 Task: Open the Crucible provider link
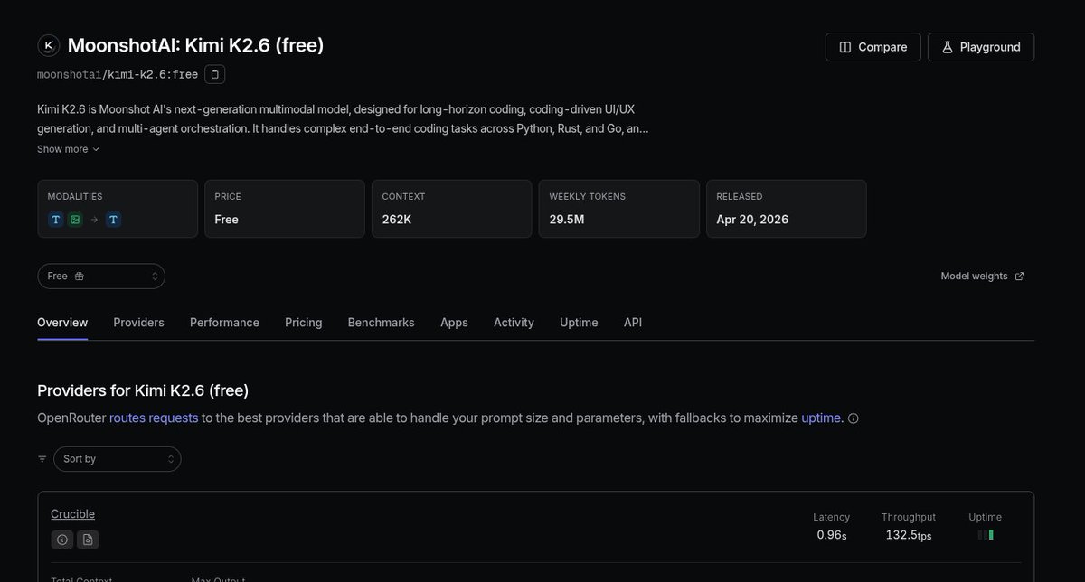pos(72,514)
